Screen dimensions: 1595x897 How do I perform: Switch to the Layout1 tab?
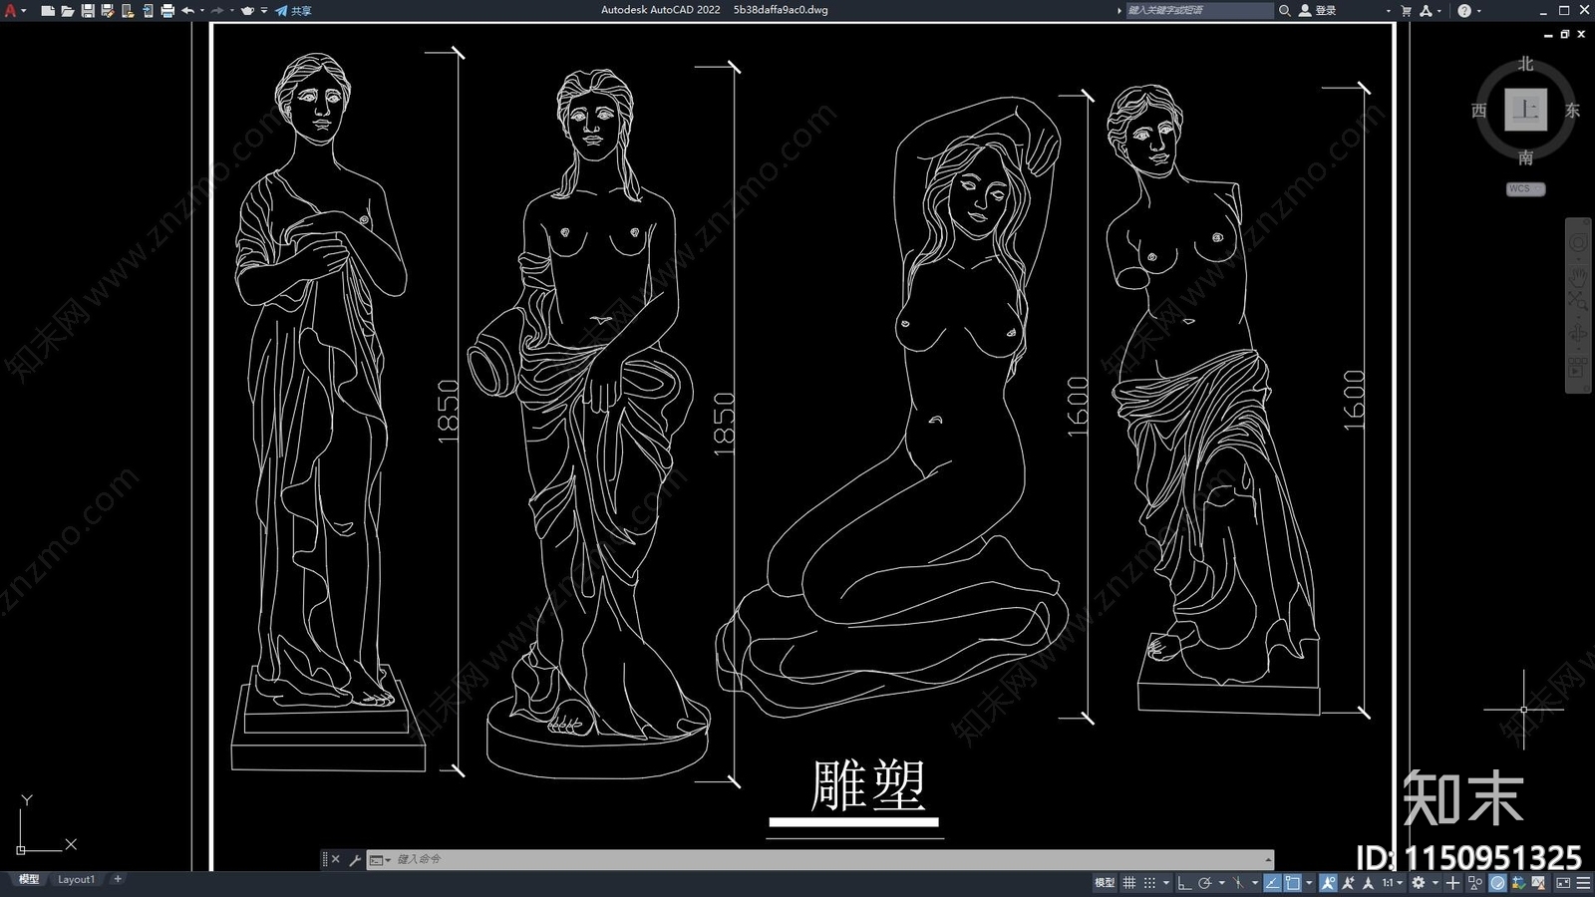[x=76, y=879]
